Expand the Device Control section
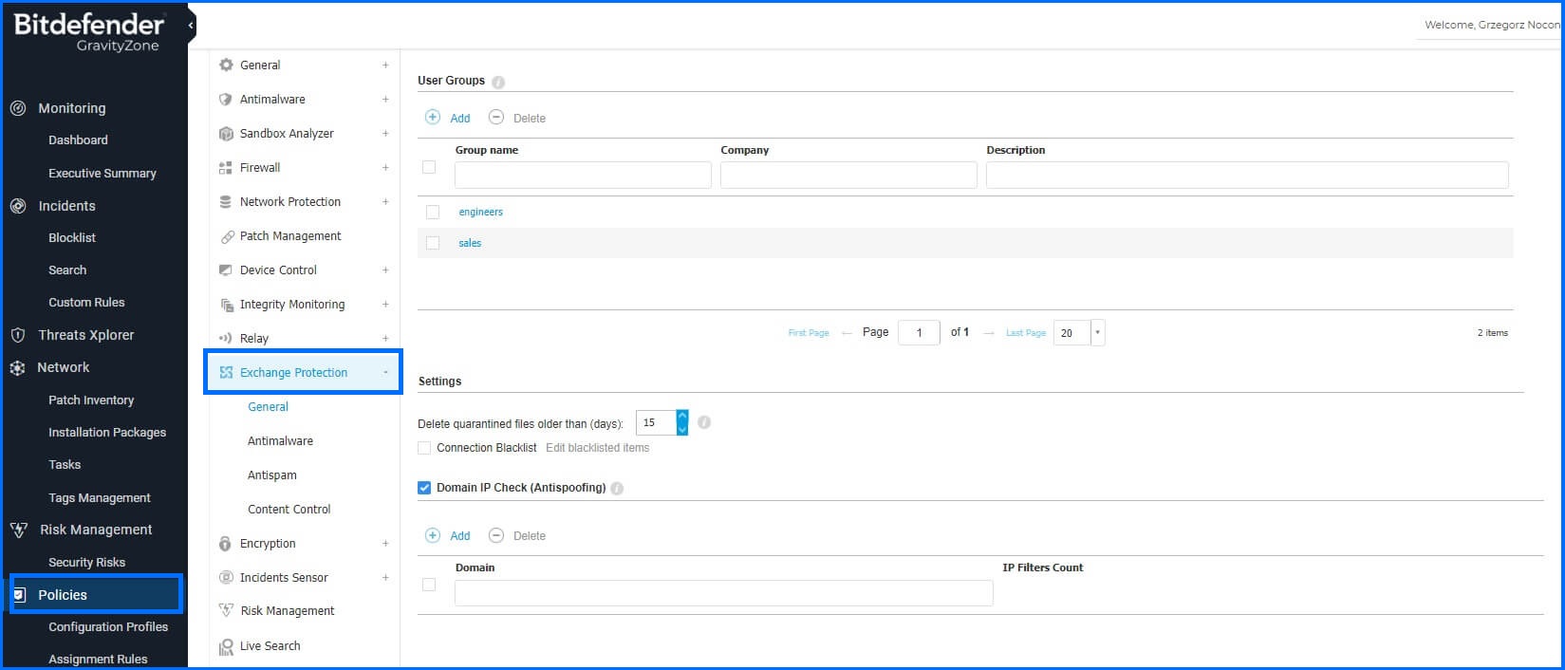 point(385,270)
